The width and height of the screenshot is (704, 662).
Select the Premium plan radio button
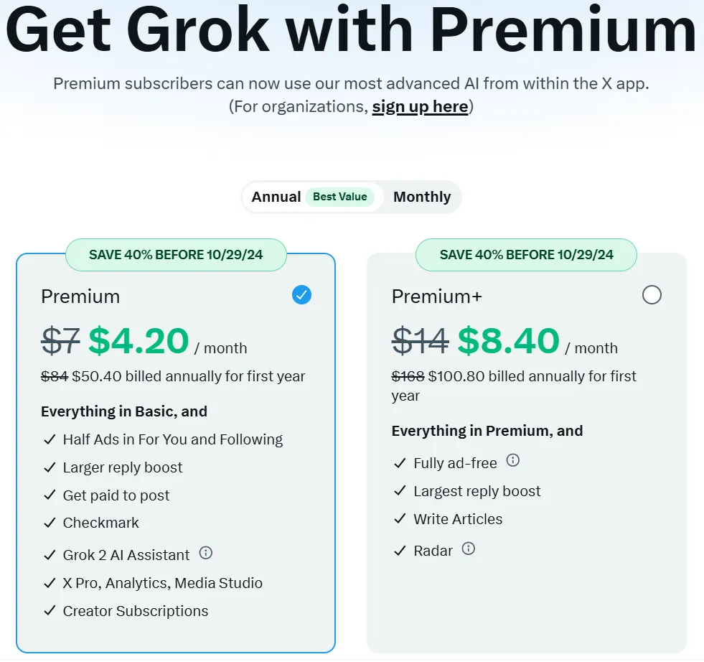click(301, 295)
